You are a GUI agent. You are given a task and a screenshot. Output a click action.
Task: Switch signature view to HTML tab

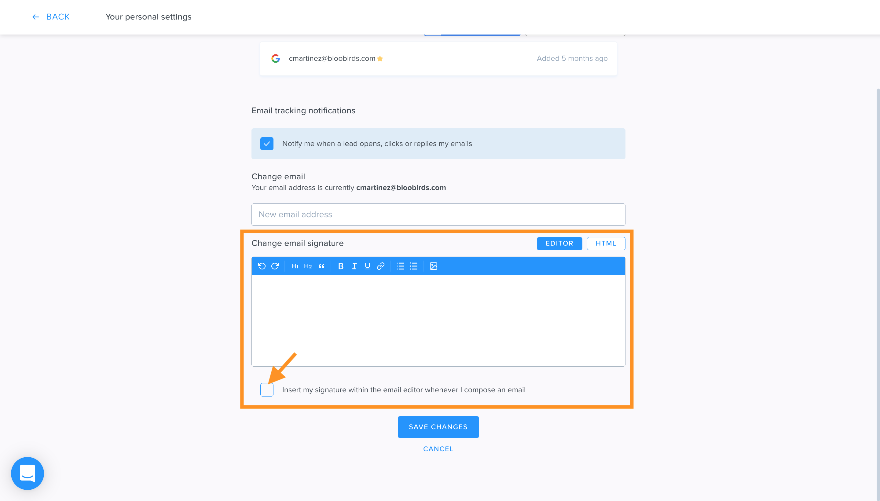(606, 243)
